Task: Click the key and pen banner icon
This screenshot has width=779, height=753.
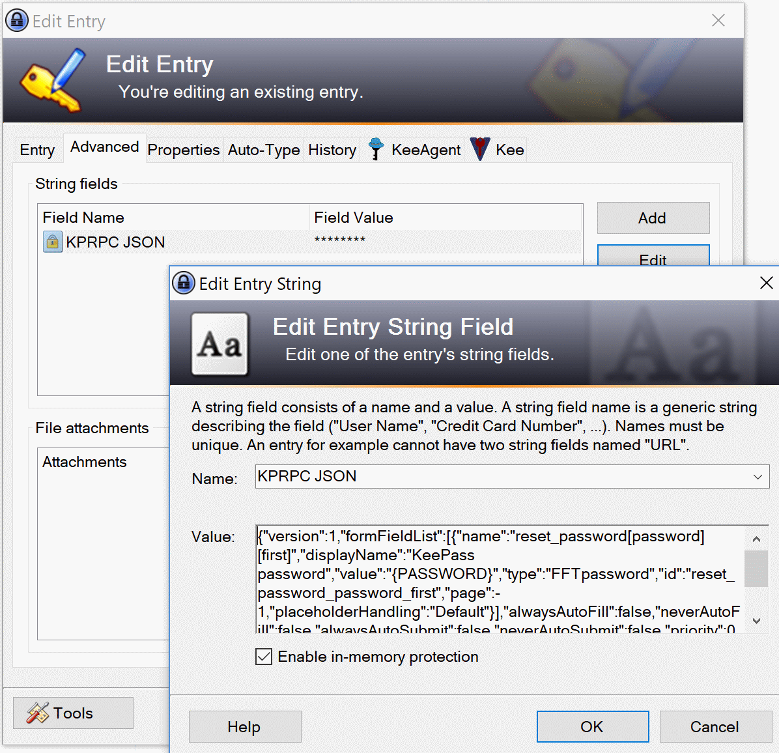Action: point(53,79)
